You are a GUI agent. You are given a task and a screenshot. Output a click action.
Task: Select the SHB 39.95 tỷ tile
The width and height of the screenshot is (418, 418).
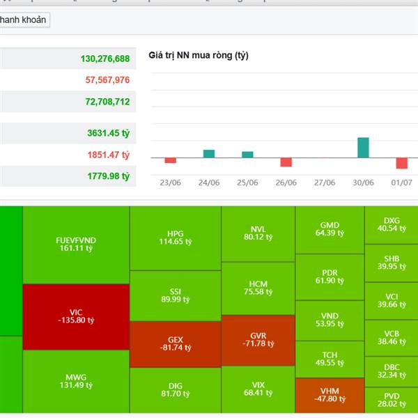coord(392,263)
